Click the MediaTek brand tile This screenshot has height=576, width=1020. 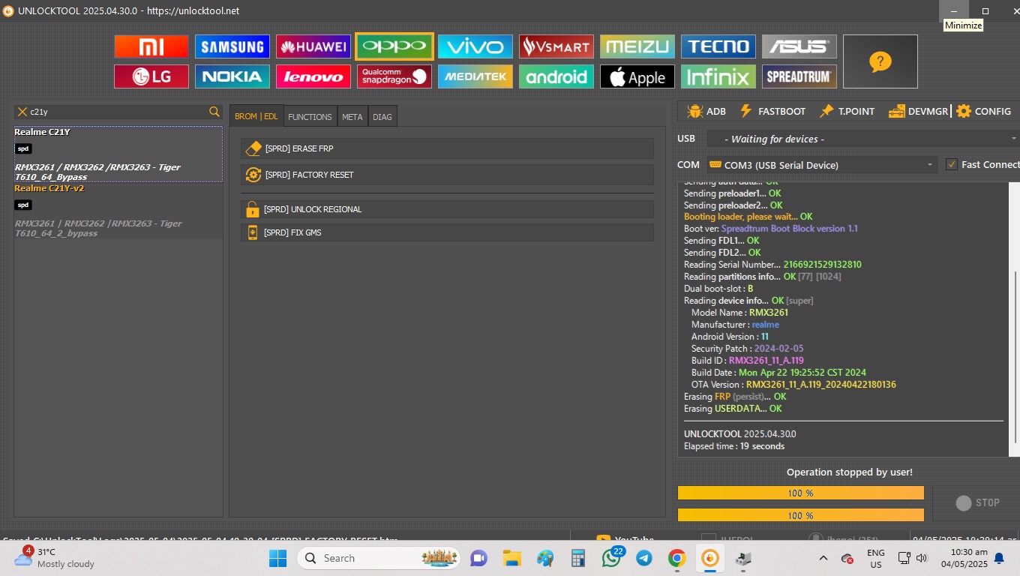475,76
